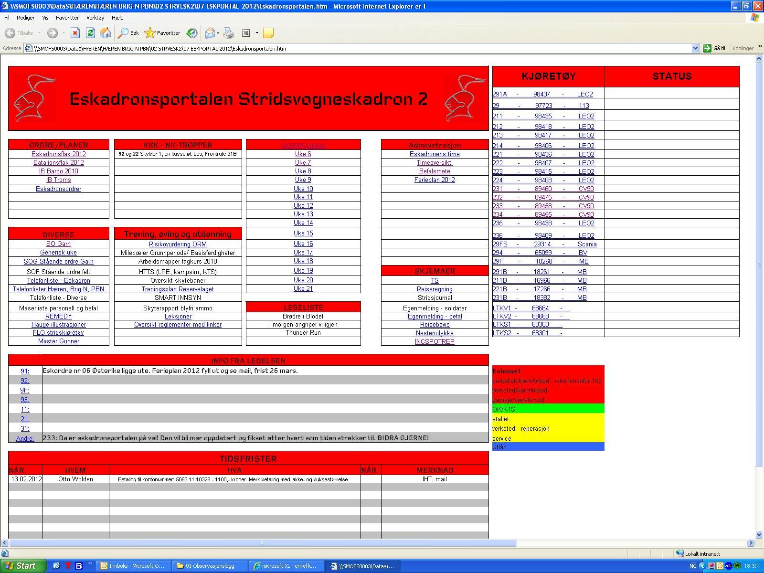Click the system tray left expand arrow

(x=702, y=566)
